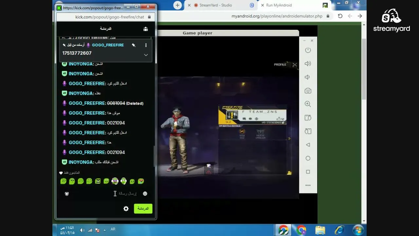The image size is (419, 236).
Task: Rotate the emulator screen using the lower rotate icon
Action: coord(308,131)
